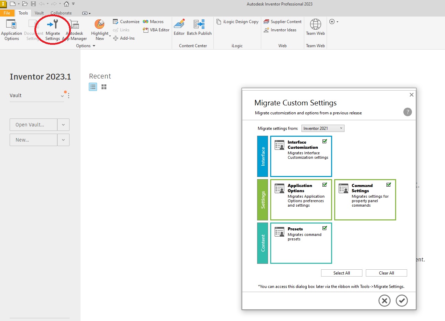Image resolution: width=445 pixels, height=321 pixels.
Task: Click the Inventor 2023.1 heading
Action: click(40, 76)
